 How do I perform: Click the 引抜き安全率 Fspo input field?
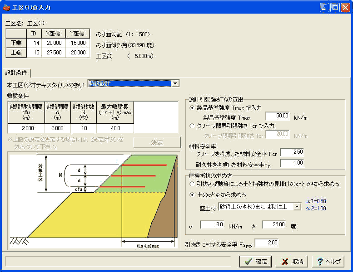(x=266, y=243)
